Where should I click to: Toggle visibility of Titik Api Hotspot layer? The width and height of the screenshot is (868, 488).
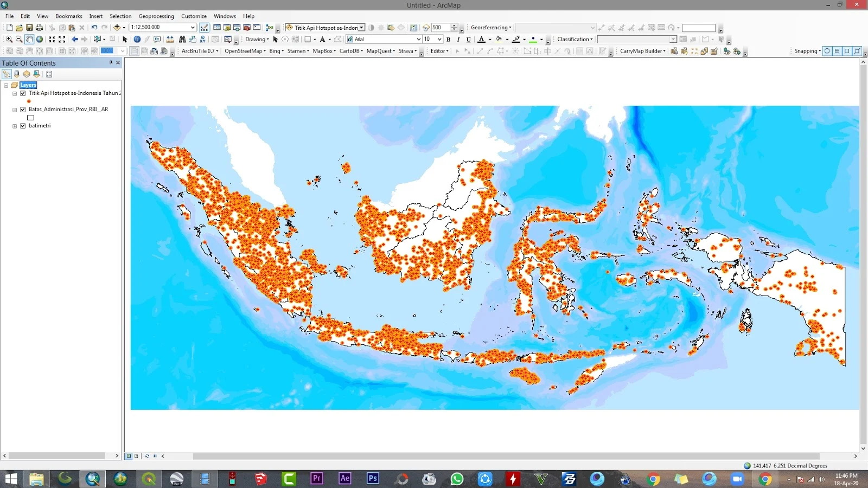point(23,93)
